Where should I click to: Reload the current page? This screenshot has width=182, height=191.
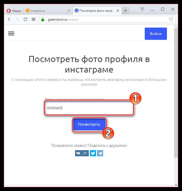[25, 19]
